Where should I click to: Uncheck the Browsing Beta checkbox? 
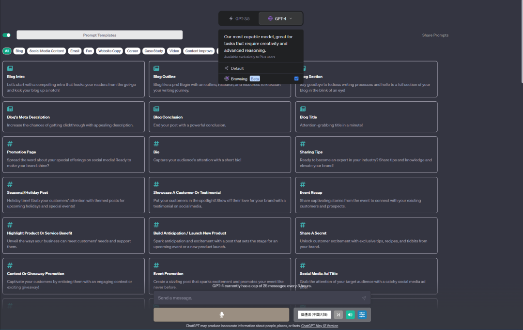(296, 79)
